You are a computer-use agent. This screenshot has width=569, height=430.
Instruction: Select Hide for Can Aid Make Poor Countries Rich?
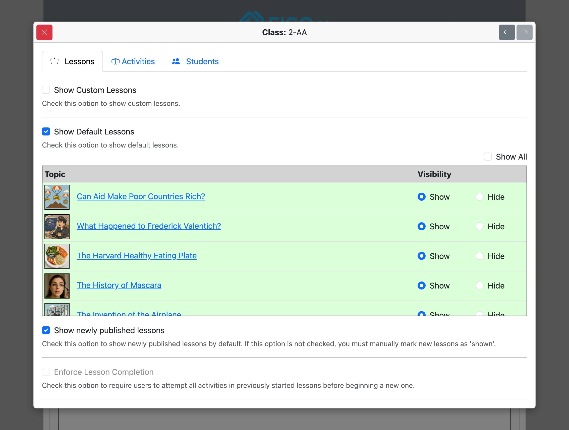pos(480,197)
